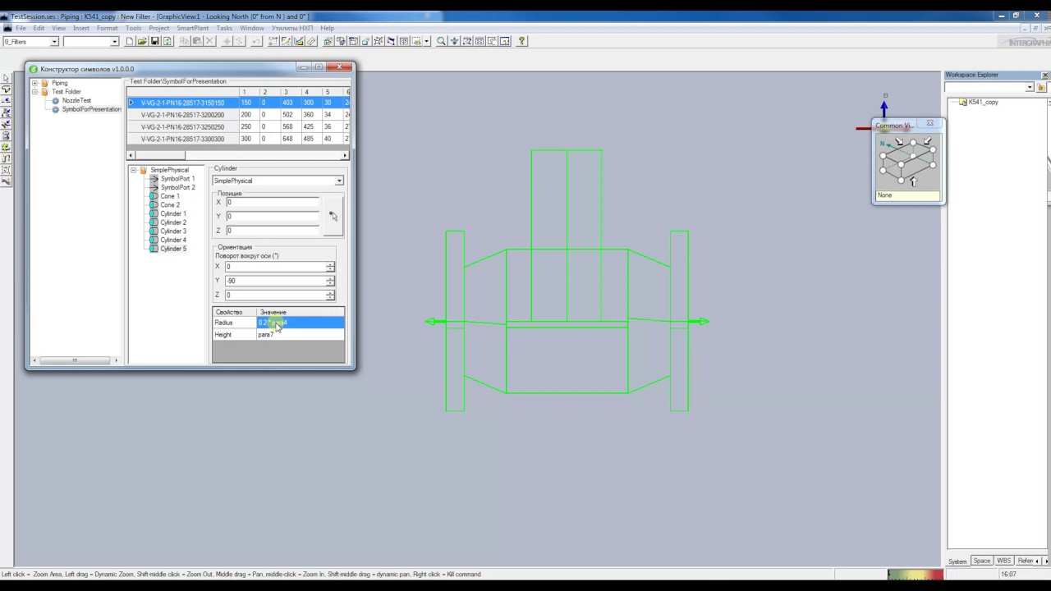Click the table's horizontal scrollbar right arrow

click(x=345, y=155)
